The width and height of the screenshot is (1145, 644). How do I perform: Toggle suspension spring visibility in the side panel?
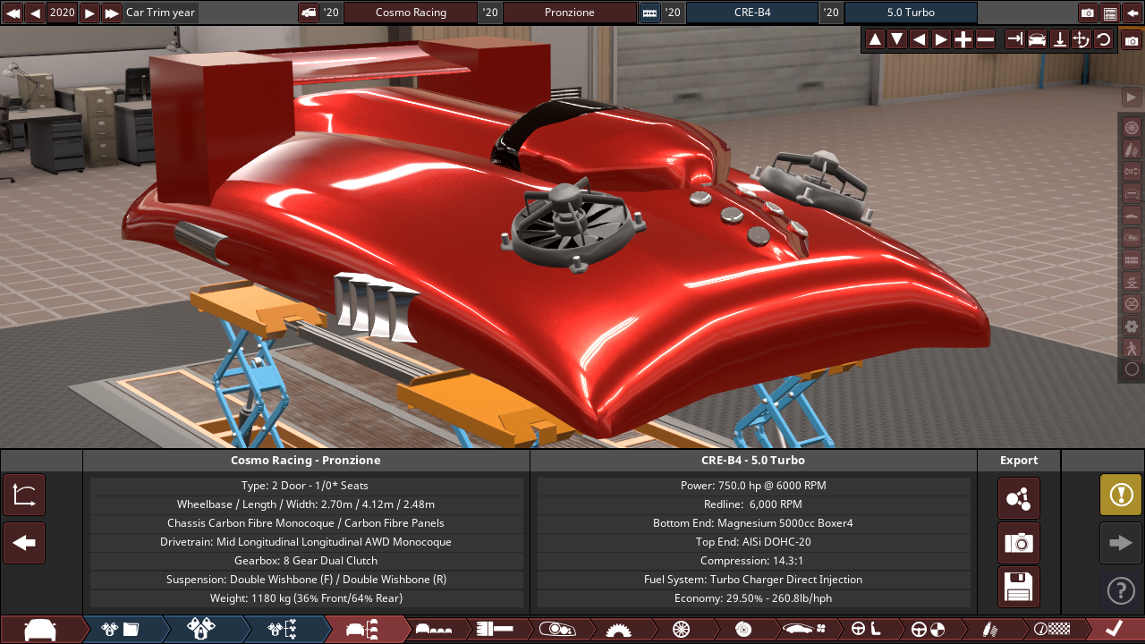click(x=1132, y=149)
